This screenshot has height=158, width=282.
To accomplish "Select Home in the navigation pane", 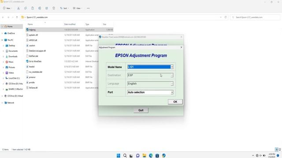I will coord(10,26).
